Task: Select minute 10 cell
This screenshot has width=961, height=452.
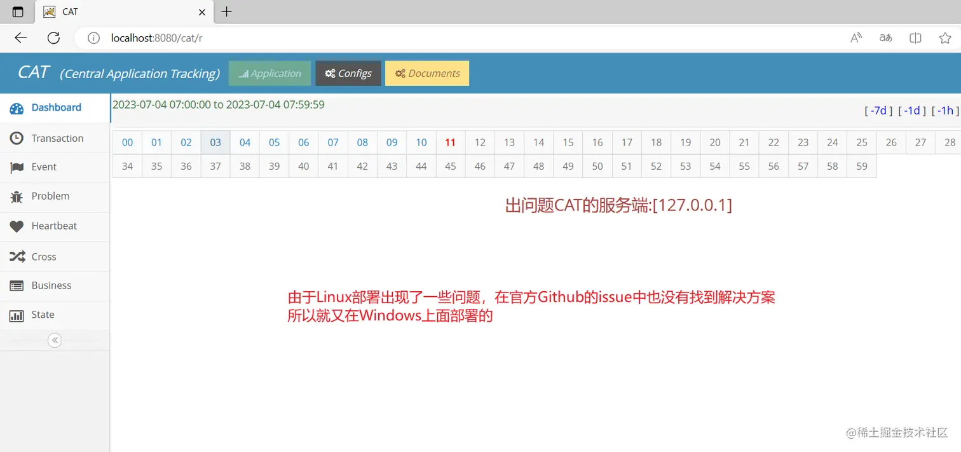Action: coord(421,142)
